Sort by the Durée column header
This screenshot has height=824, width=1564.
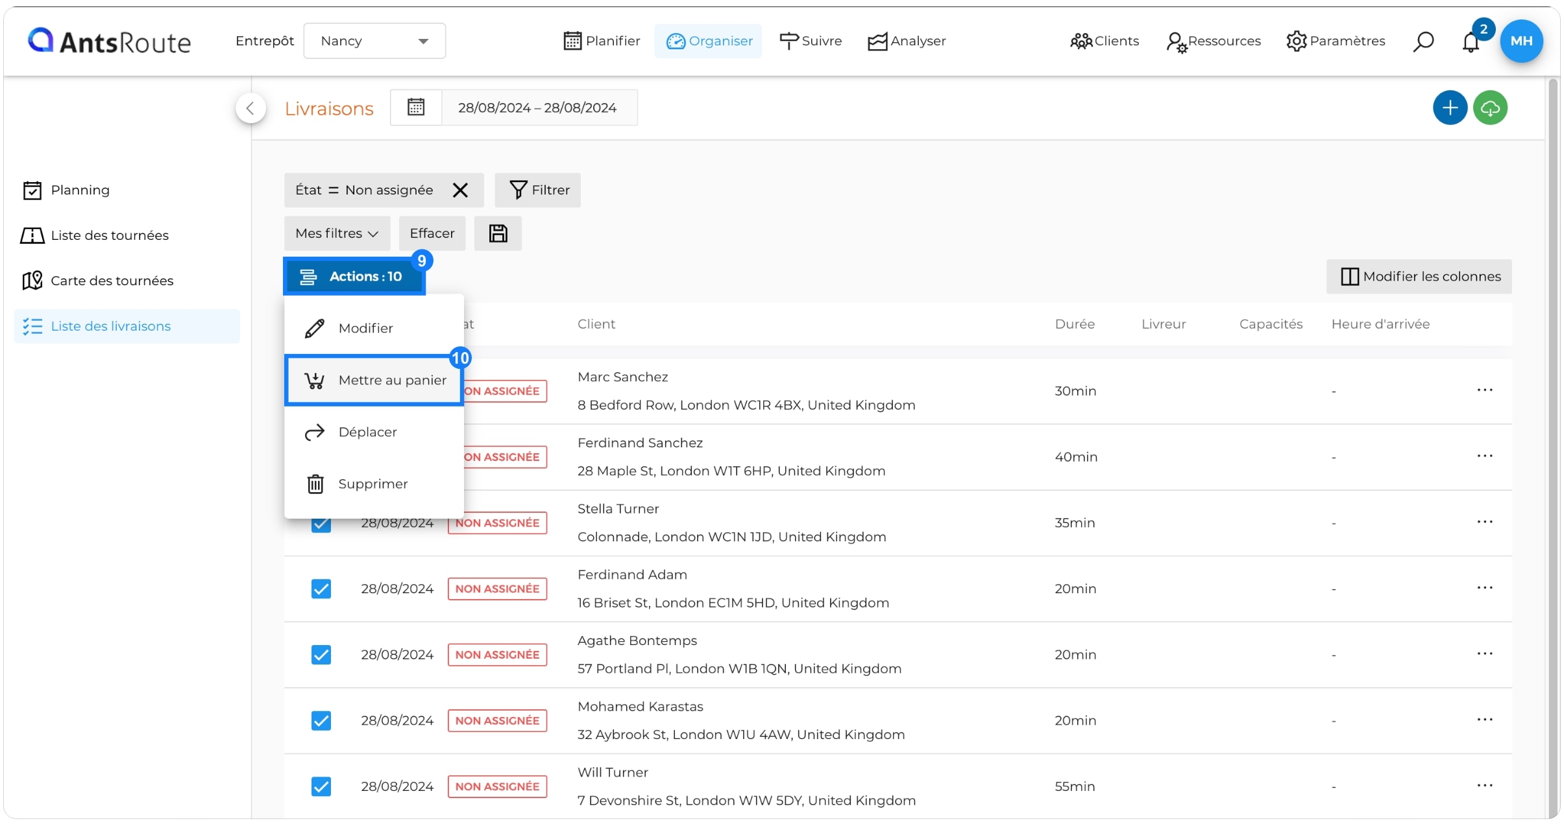tap(1075, 324)
